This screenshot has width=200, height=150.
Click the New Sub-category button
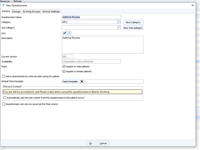coord(133,28)
